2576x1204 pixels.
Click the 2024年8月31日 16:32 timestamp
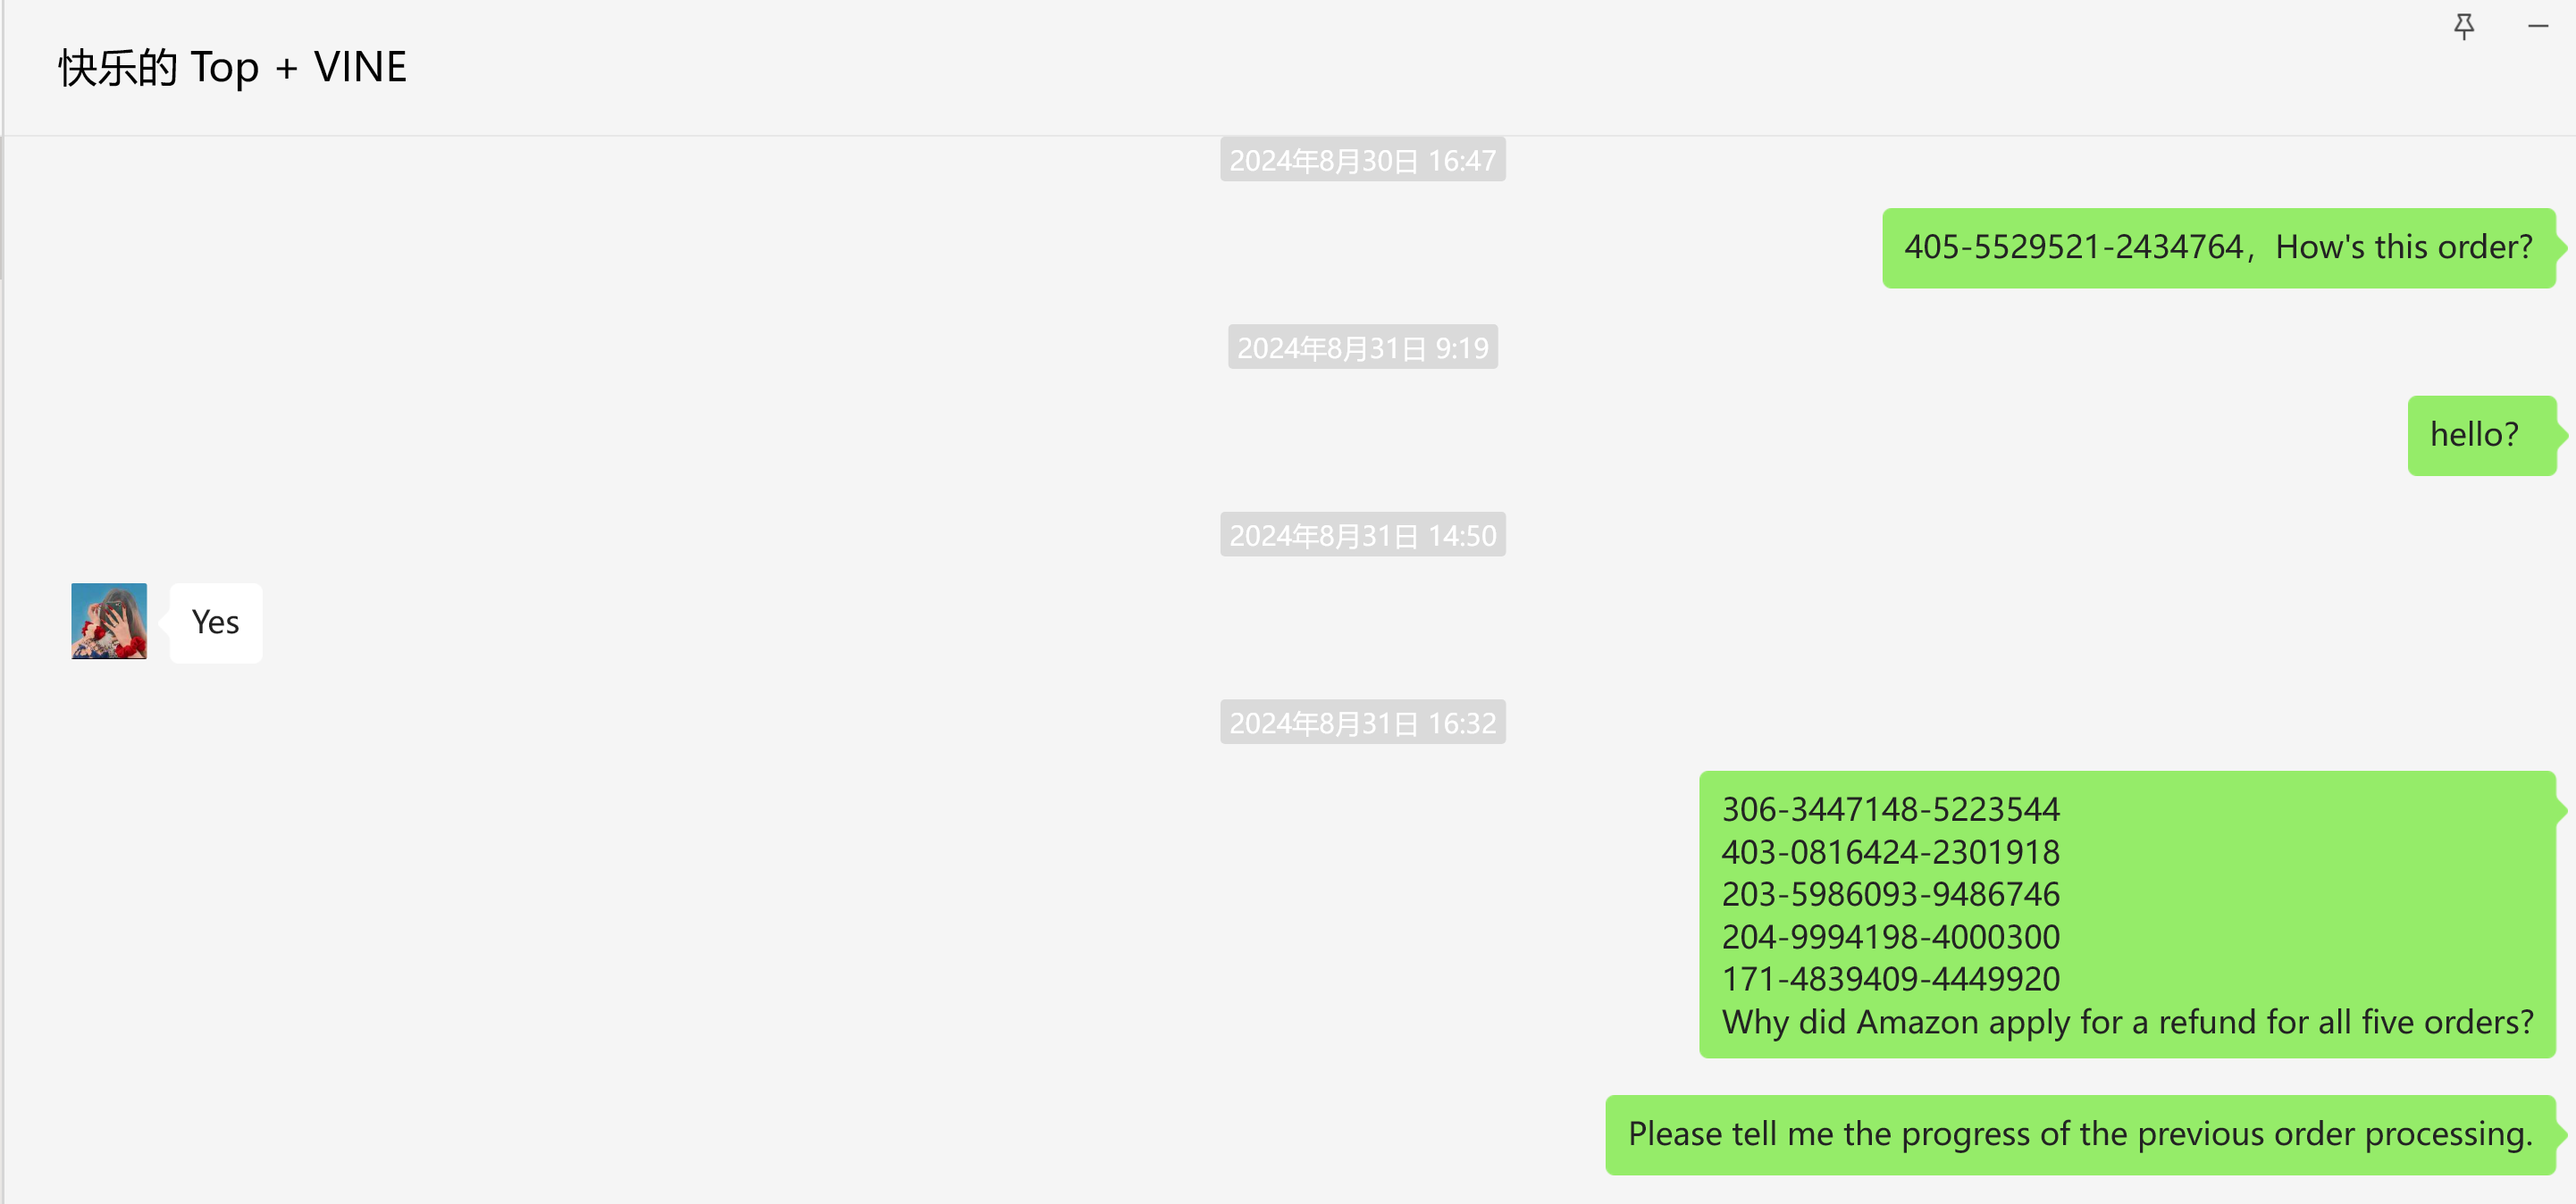(1362, 722)
